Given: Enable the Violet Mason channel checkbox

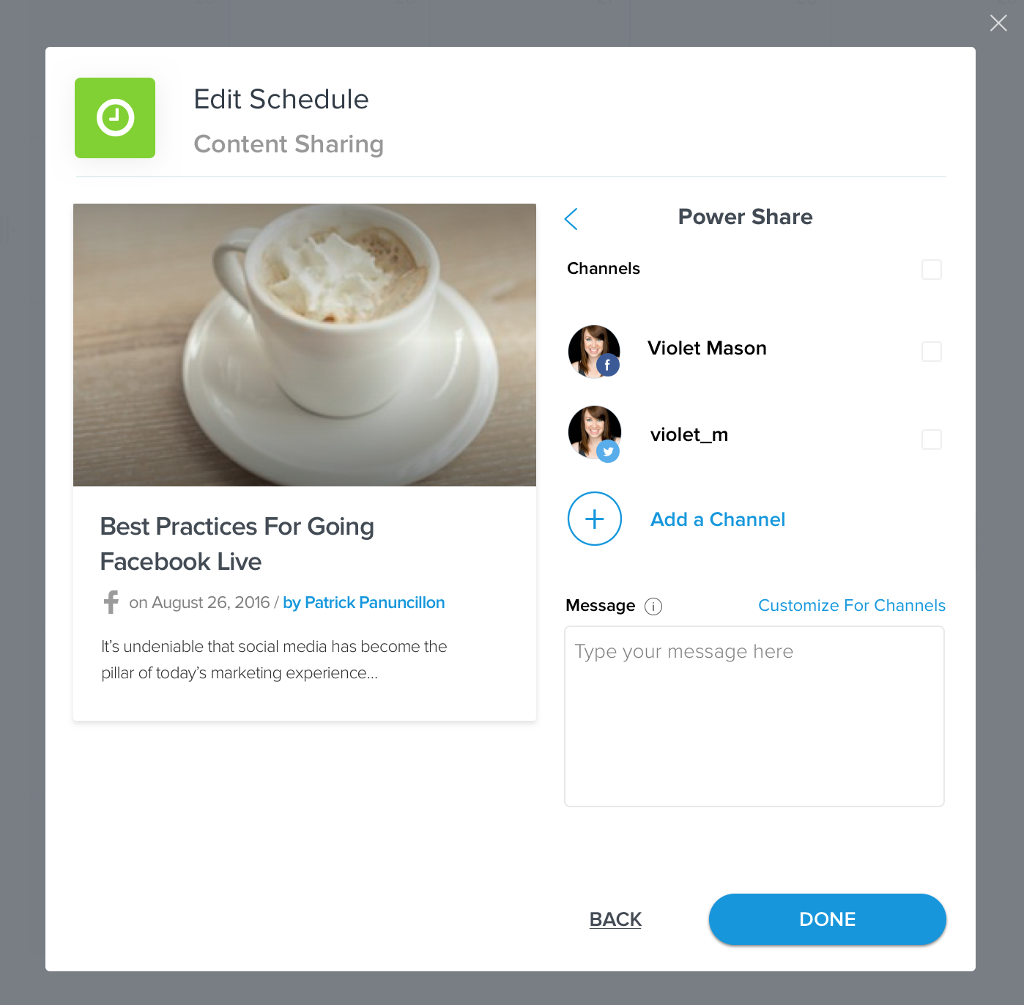Looking at the screenshot, I should (932, 352).
